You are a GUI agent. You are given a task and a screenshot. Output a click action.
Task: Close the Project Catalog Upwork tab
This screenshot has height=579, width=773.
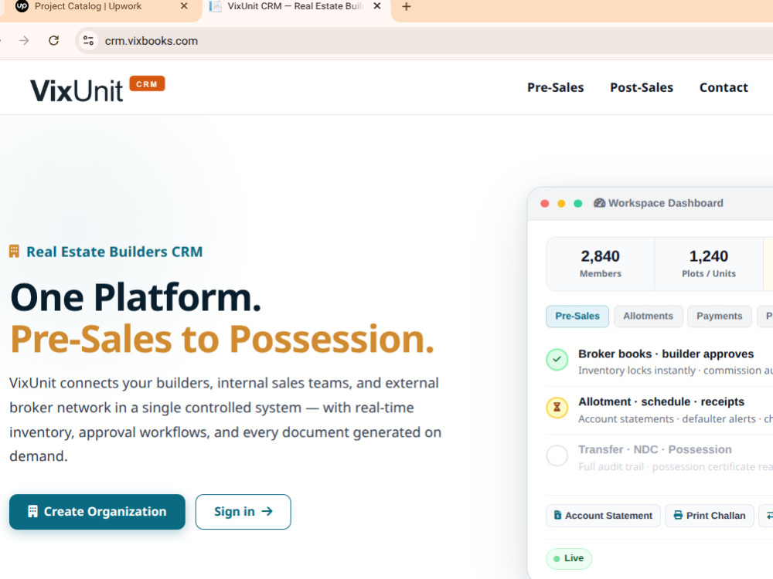[184, 6]
